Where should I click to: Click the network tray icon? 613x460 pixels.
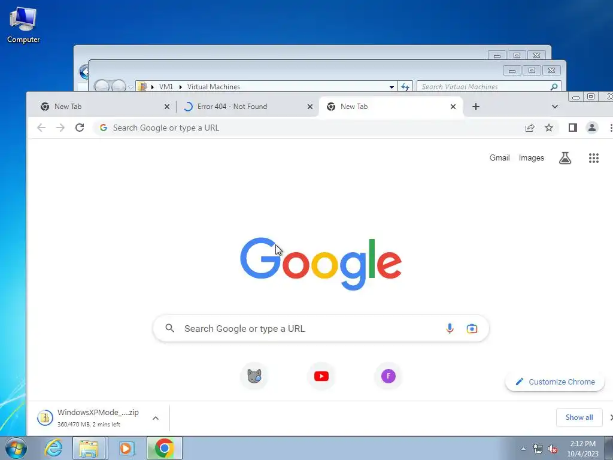(x=538, y=449)
